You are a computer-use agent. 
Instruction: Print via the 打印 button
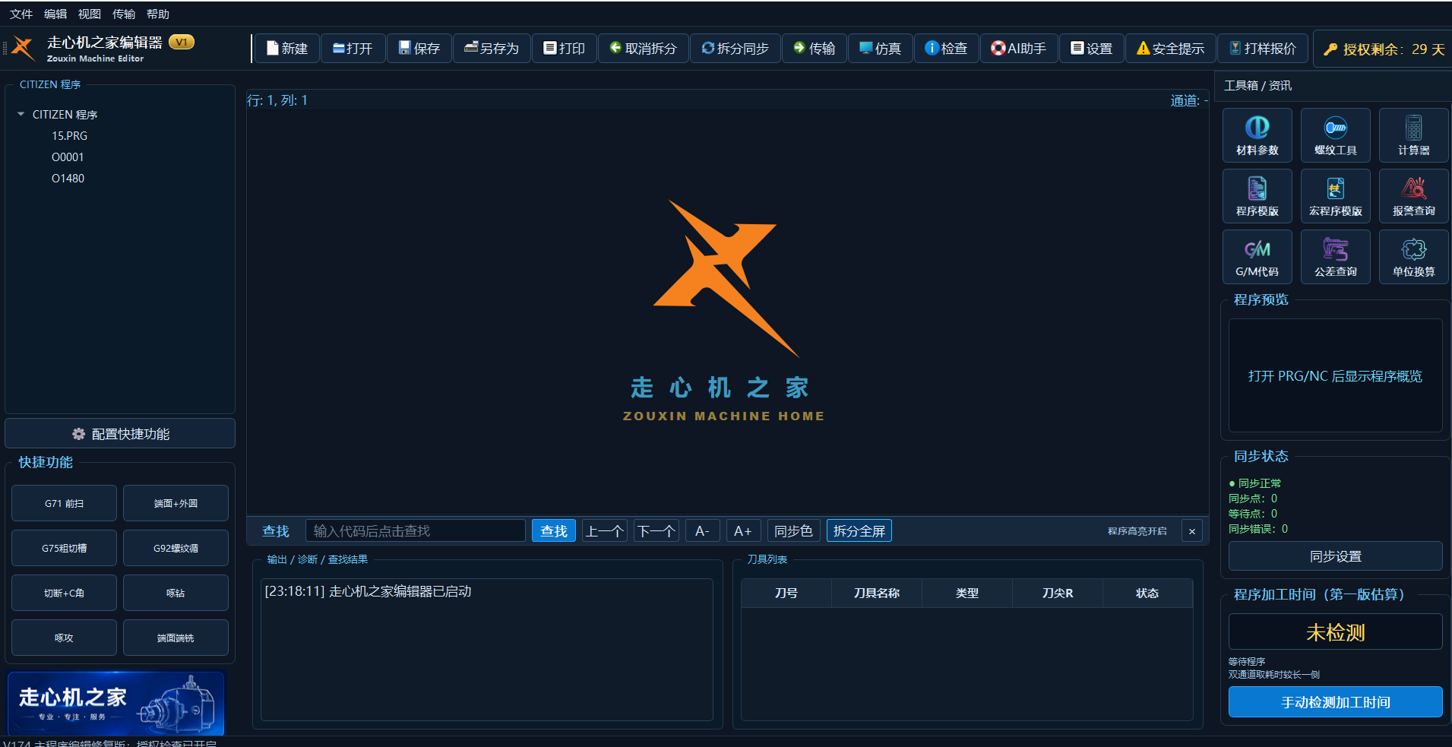565,49
